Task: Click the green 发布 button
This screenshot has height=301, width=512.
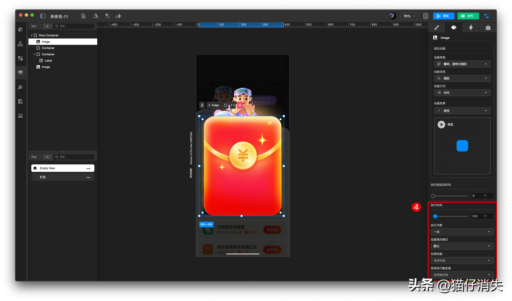Action: pyautogui.click(x=468, y=16)
